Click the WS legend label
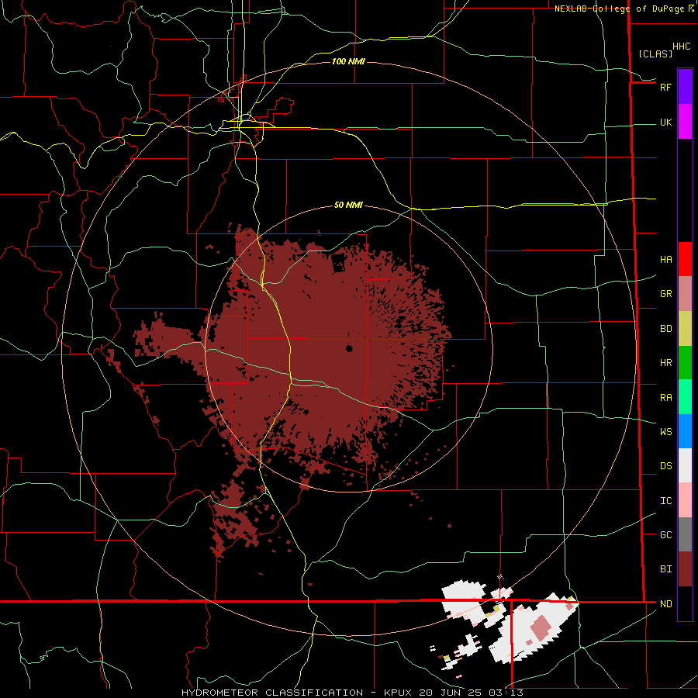Image resolution: width=698 pixels, height=698 pixels. point(666,432)
